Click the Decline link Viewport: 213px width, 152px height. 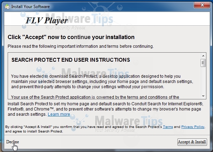pyautogui.click(x=13, y=142)
